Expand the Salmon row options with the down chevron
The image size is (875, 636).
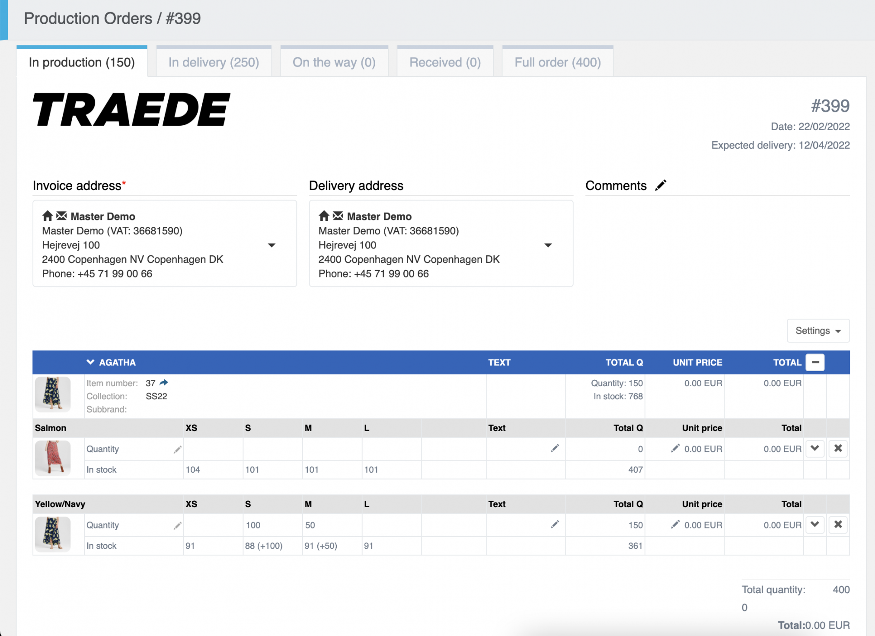815,448
